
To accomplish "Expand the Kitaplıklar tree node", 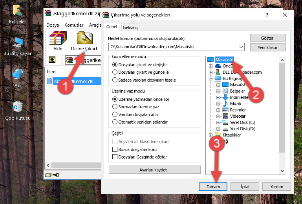I will 210,135.
